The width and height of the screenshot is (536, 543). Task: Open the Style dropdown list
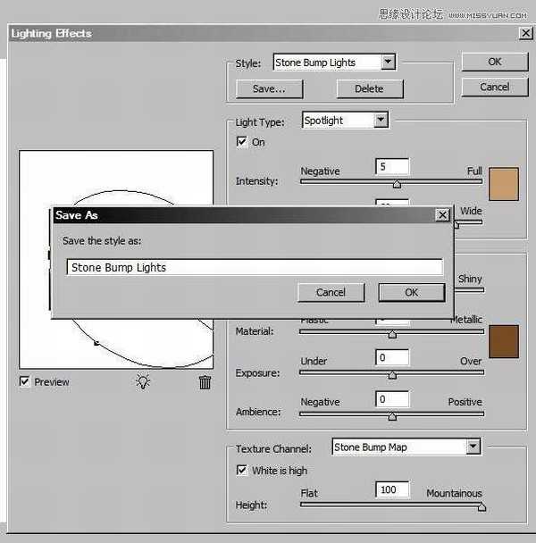click(x=387, y=63)
